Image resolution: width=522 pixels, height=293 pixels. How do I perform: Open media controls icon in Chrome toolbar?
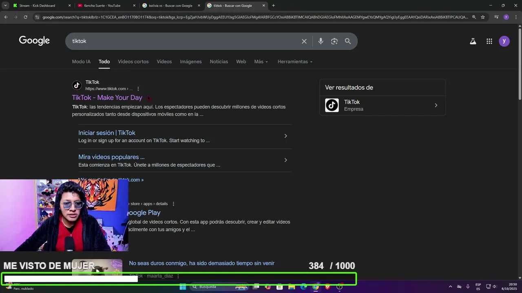pyautogui.click(x=496, y=17)
